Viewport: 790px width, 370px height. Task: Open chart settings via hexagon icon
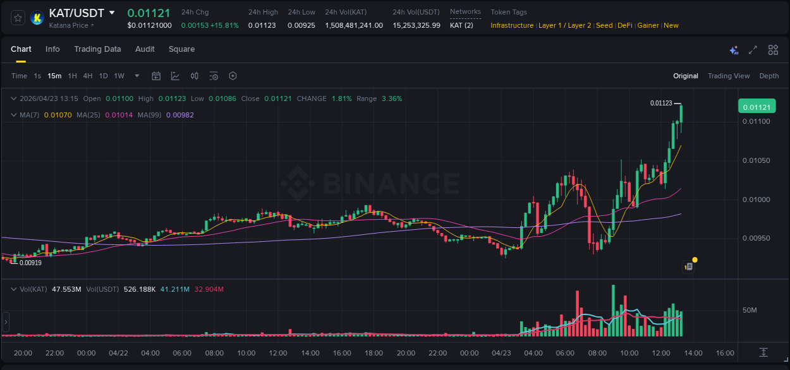tap(233, 76)
